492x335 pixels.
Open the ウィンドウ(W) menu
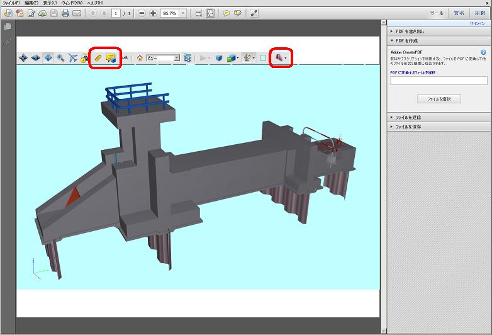coord(72,3)
